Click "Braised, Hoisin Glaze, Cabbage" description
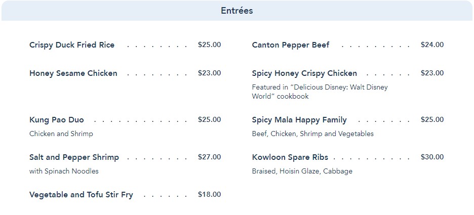The height and width of the screenshot is (215, 474). pos(302,171)
